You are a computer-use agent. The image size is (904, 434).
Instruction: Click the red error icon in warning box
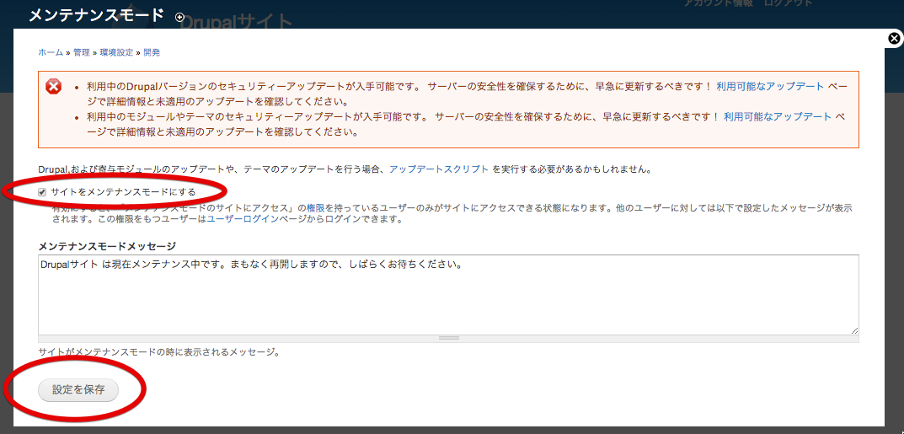tap(54, 87)
